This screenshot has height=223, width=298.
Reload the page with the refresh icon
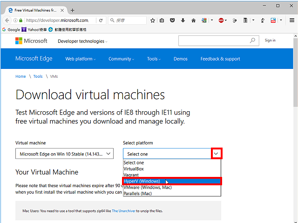click(101, 20)
